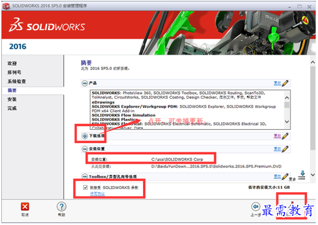
Task: Click pencil edit icon for 产品
Action: [285, 83]
